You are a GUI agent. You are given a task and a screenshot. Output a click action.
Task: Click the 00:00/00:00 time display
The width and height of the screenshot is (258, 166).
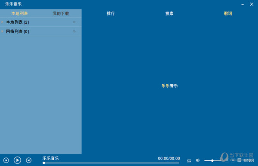tap(169, 158)
